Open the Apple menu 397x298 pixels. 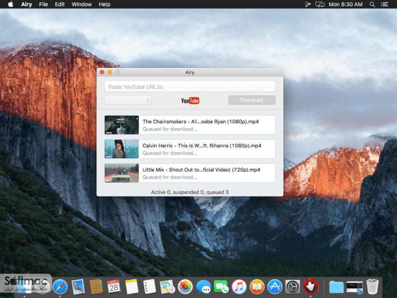pos(10,4)
